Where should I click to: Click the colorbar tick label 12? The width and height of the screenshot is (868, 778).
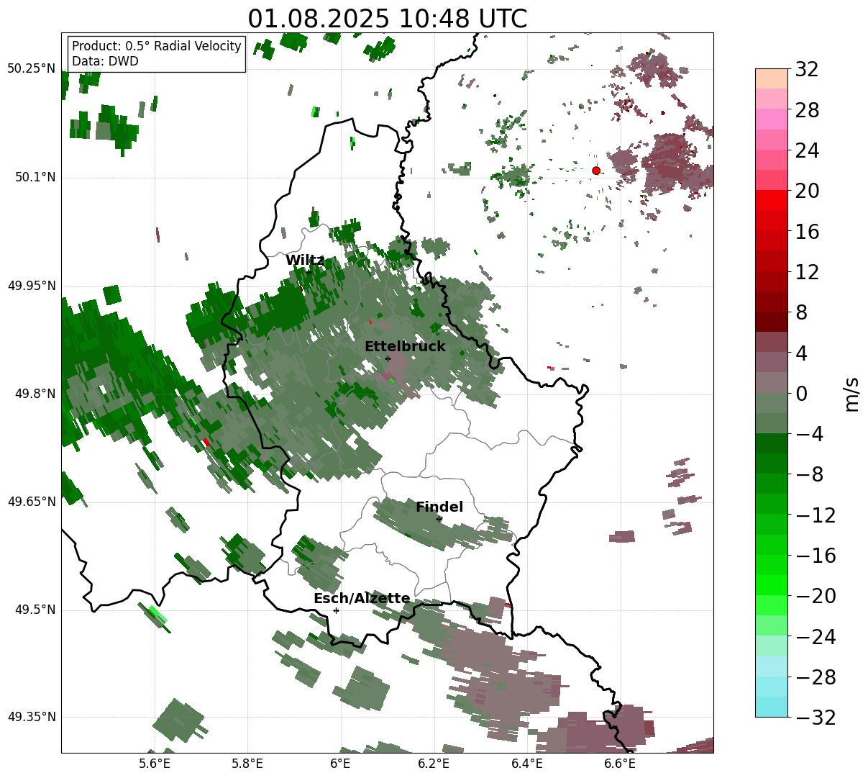[x=806, y=272]
